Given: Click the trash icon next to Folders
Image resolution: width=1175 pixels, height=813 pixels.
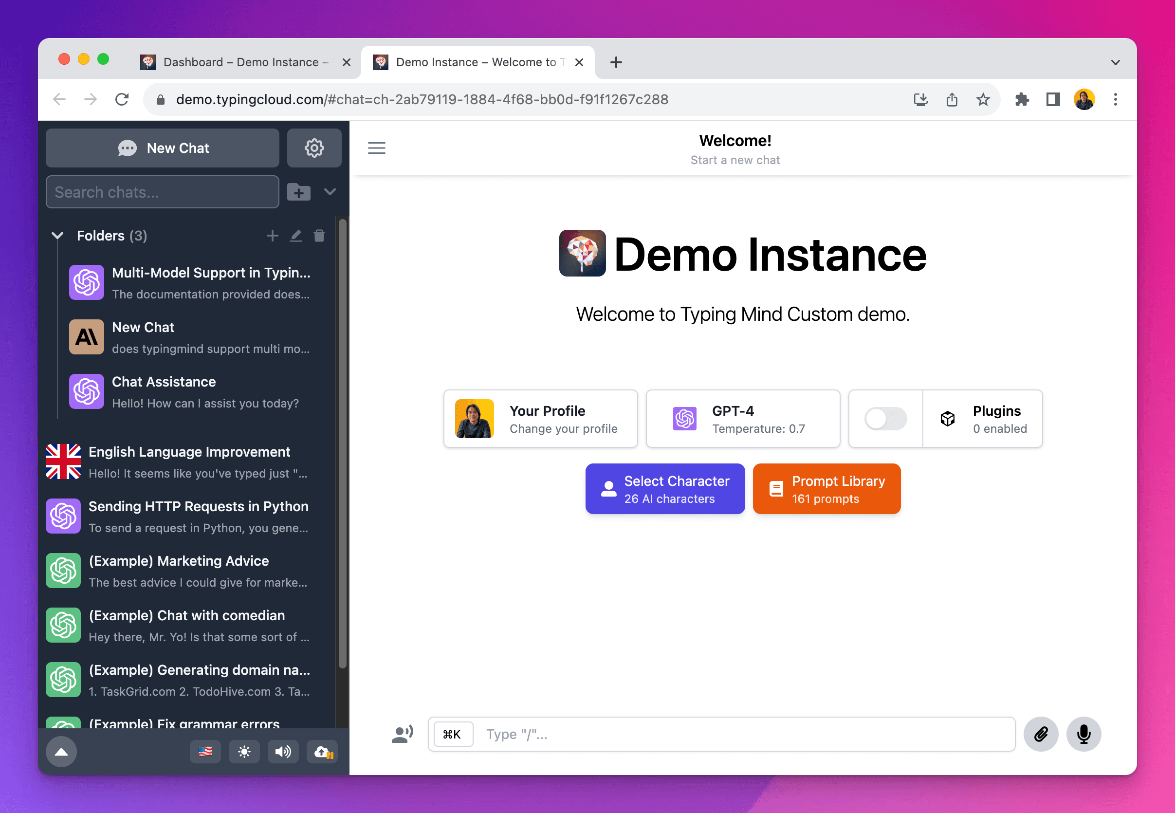Looking at the screenshot, I should [319, 235].
